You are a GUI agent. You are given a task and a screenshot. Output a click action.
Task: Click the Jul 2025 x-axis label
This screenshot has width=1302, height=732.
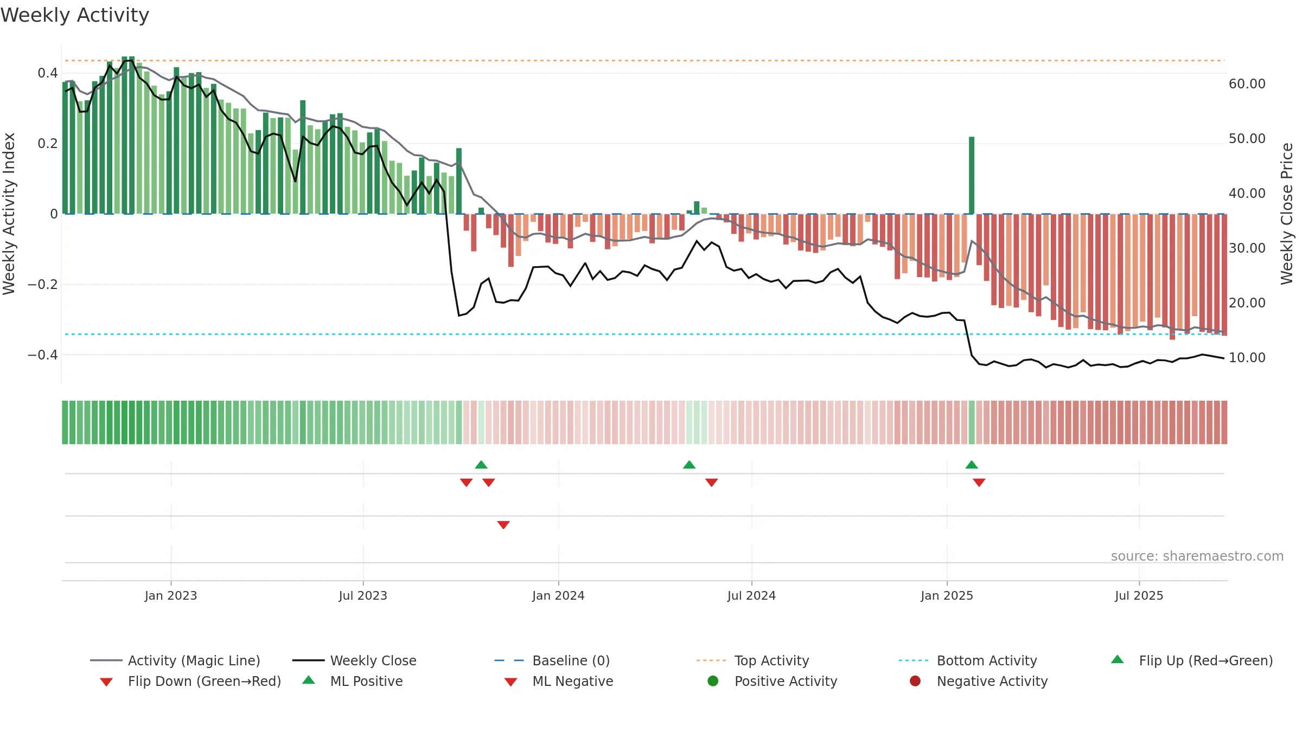tap(1139, 595)
